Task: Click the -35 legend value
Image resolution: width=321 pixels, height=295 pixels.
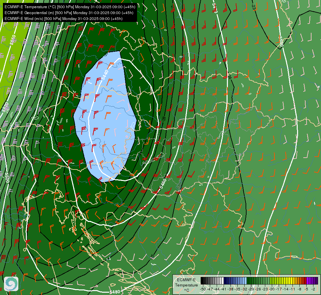Action: (x=237, y=289)
